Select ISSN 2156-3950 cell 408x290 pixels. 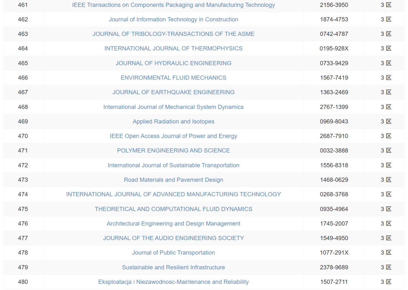pos(334,5)
